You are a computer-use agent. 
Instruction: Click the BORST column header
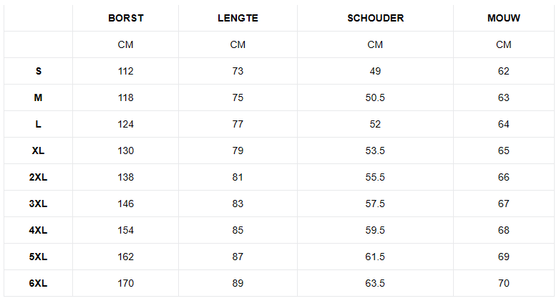coord(126,18)
